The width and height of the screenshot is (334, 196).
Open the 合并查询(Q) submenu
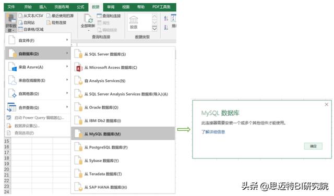click(x=38, y=107)
